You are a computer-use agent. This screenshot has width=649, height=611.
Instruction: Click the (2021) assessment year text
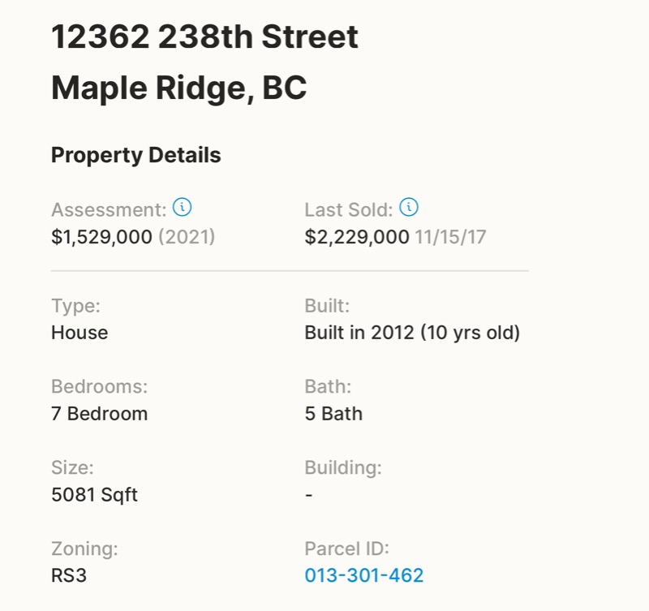[x=187, y=237]
